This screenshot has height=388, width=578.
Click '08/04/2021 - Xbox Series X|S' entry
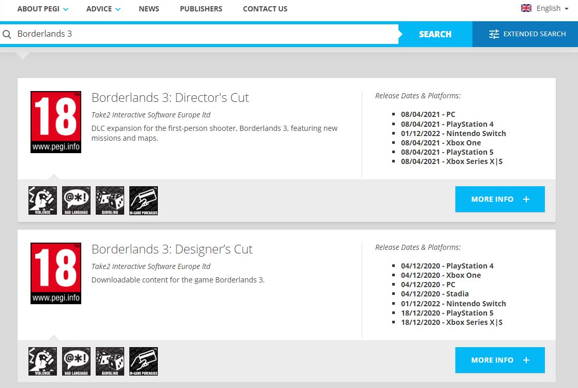point(452,161)
